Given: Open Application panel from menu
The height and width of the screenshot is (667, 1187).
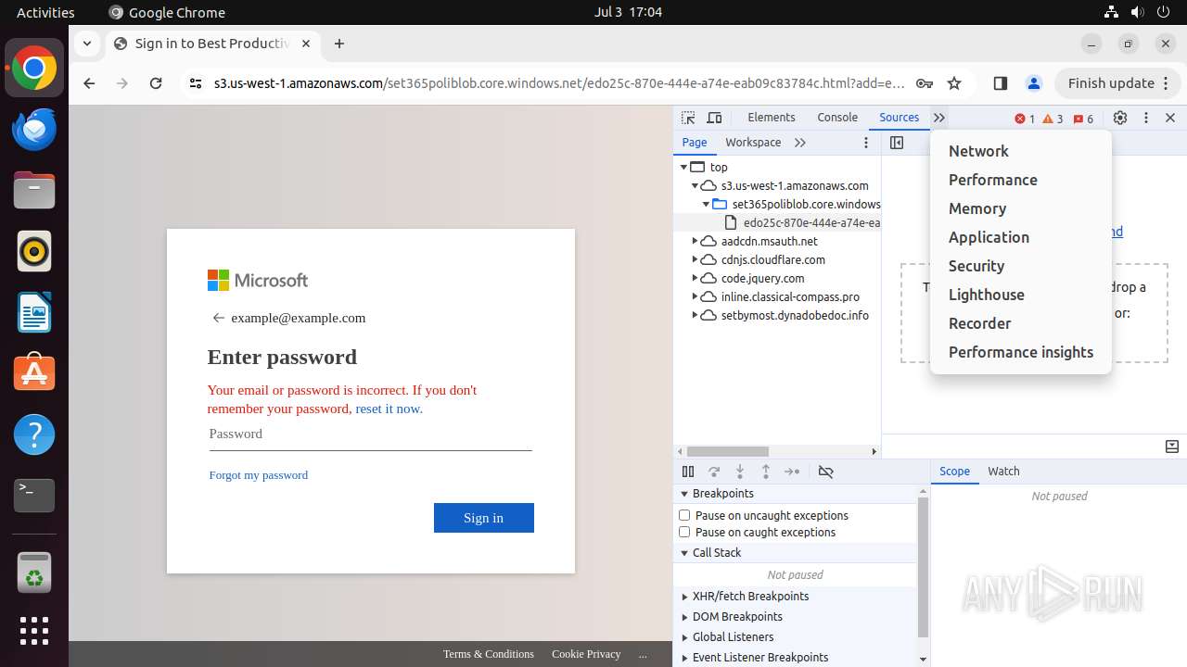Looking at the screenshot, I should [1020, 237].
